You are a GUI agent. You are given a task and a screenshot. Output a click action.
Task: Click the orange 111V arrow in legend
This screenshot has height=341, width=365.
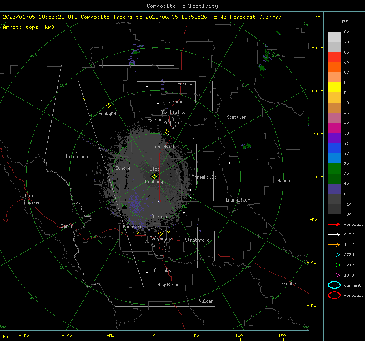(334, 244)
